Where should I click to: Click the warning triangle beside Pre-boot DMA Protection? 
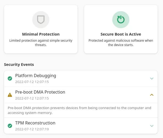pyautogui.click(x=10, y=95)
